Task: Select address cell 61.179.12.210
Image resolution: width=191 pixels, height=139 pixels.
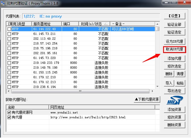Action: [x=47, y=77]
